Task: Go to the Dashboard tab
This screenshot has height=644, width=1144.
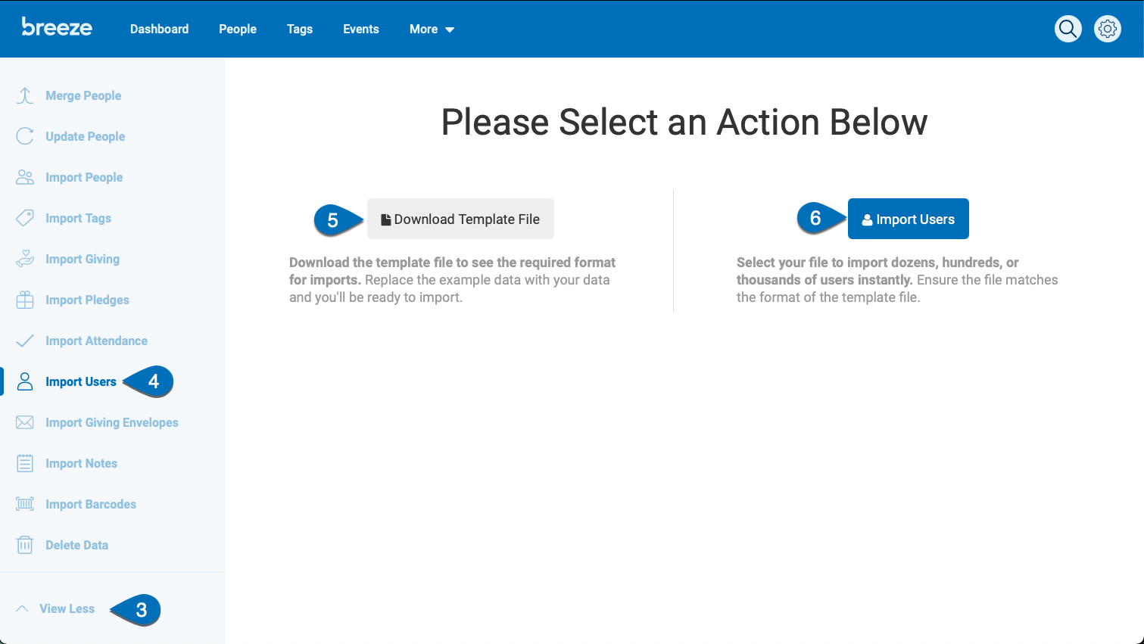Action: (x=159, y=29)
